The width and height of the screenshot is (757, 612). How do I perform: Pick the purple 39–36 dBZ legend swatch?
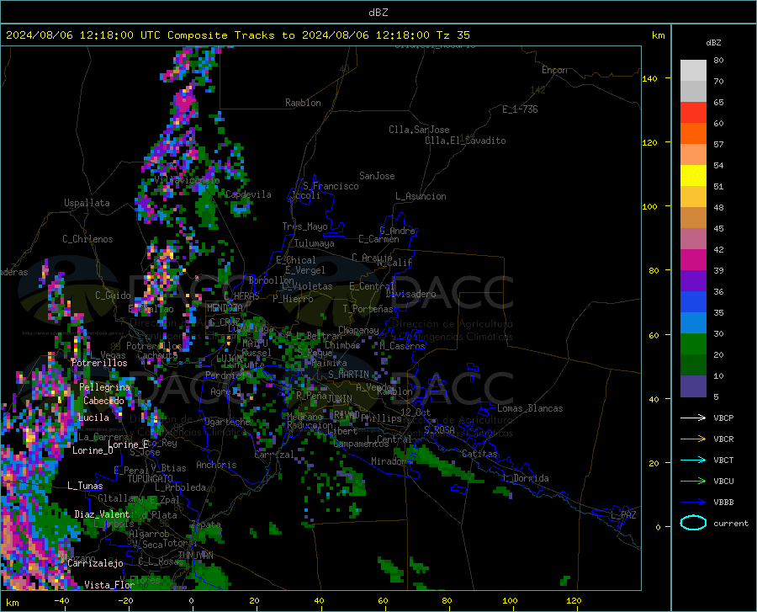point(693,281)
